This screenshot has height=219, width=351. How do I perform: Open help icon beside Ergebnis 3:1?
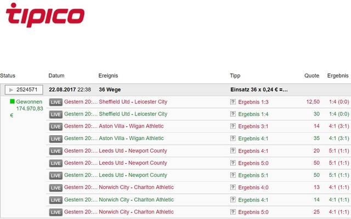(x=233, y=126)
